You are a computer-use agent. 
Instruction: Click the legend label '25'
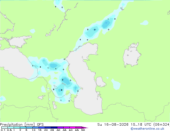point(52,130)
